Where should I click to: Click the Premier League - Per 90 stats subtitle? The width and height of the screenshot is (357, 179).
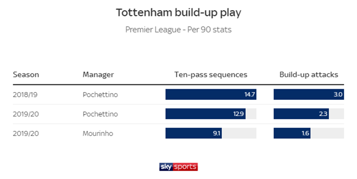(x=178, y=30)
